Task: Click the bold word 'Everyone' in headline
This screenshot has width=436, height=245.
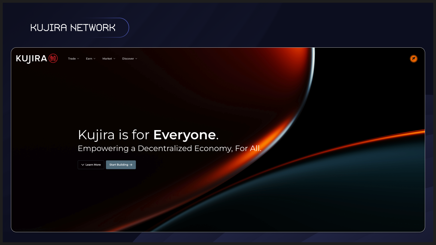Action: tap(185, 135)
